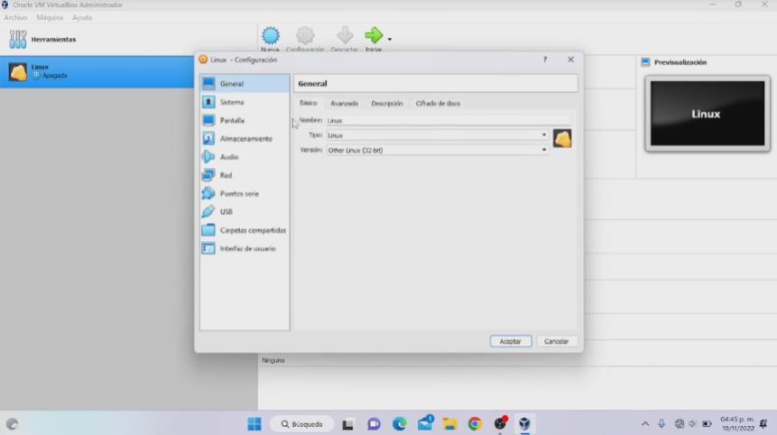Open the General settings category
The height and width of the screenshot is (435, 777).
pos(245,84)
